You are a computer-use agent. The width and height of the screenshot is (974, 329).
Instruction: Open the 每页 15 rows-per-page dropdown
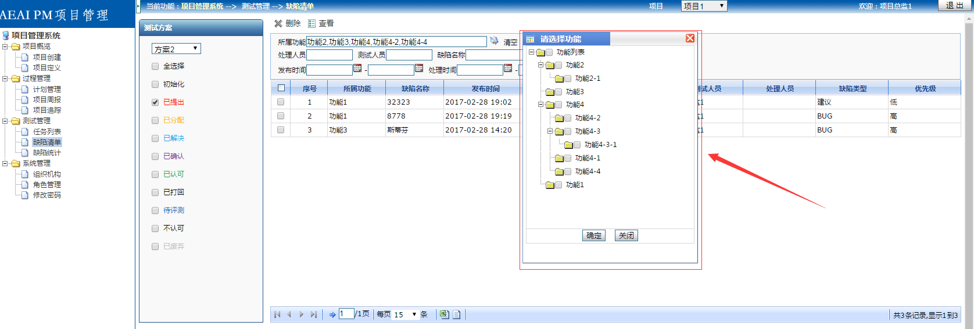[x=406, y=314]
